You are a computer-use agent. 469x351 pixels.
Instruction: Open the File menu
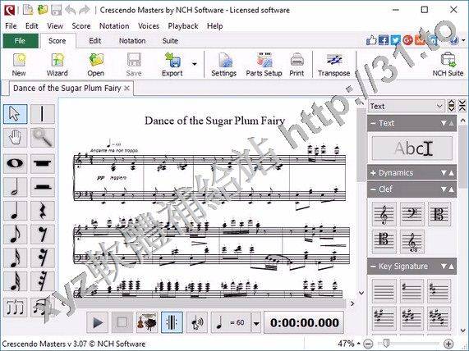[11, 26]
